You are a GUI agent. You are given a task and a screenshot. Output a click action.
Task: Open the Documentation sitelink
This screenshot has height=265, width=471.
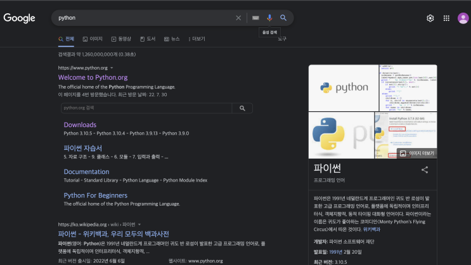[x=86, y=172]
